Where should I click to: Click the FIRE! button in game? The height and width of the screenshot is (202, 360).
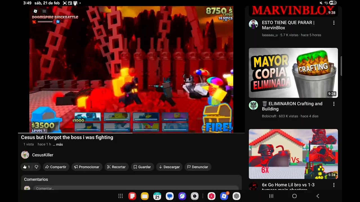pyautogui.click(x=218, y=127)
